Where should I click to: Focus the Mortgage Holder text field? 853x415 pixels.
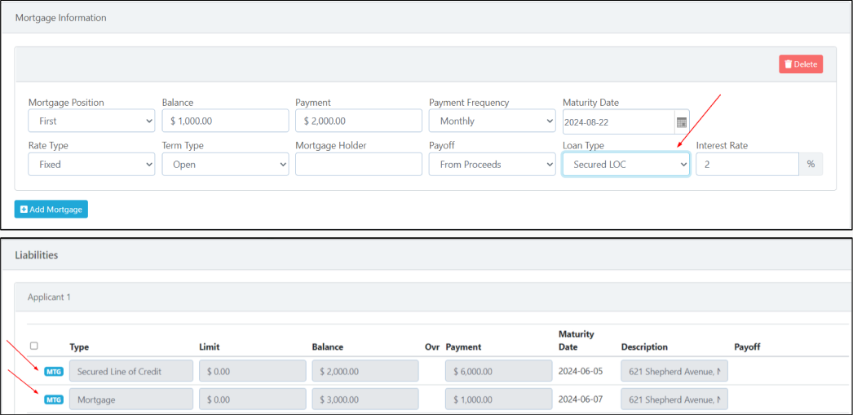[x=358, y=165]
